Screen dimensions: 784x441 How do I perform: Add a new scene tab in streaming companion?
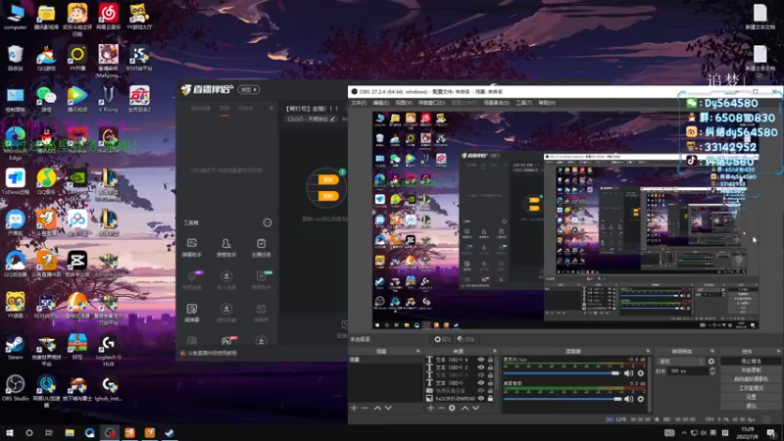[x=271, y=108]
